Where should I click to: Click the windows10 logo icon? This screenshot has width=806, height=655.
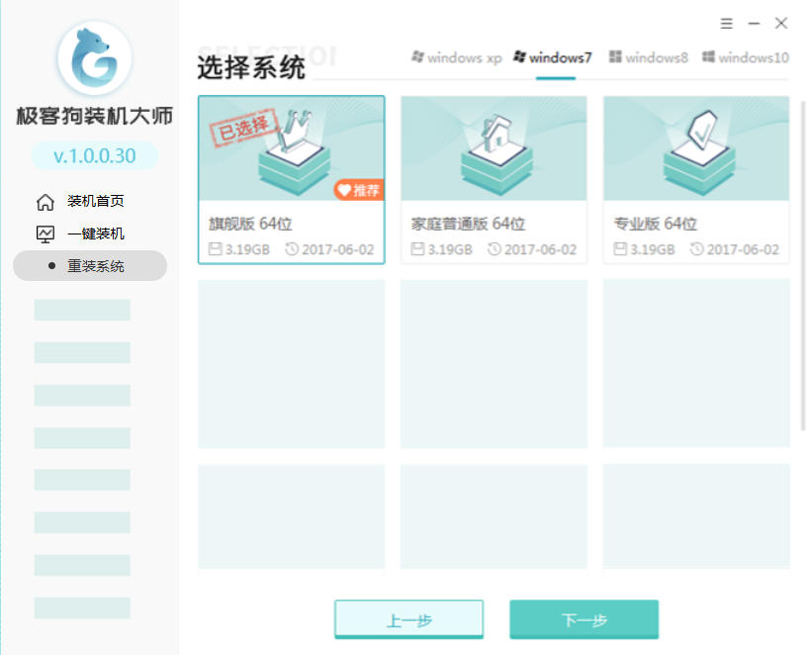[x=708, y=56]
